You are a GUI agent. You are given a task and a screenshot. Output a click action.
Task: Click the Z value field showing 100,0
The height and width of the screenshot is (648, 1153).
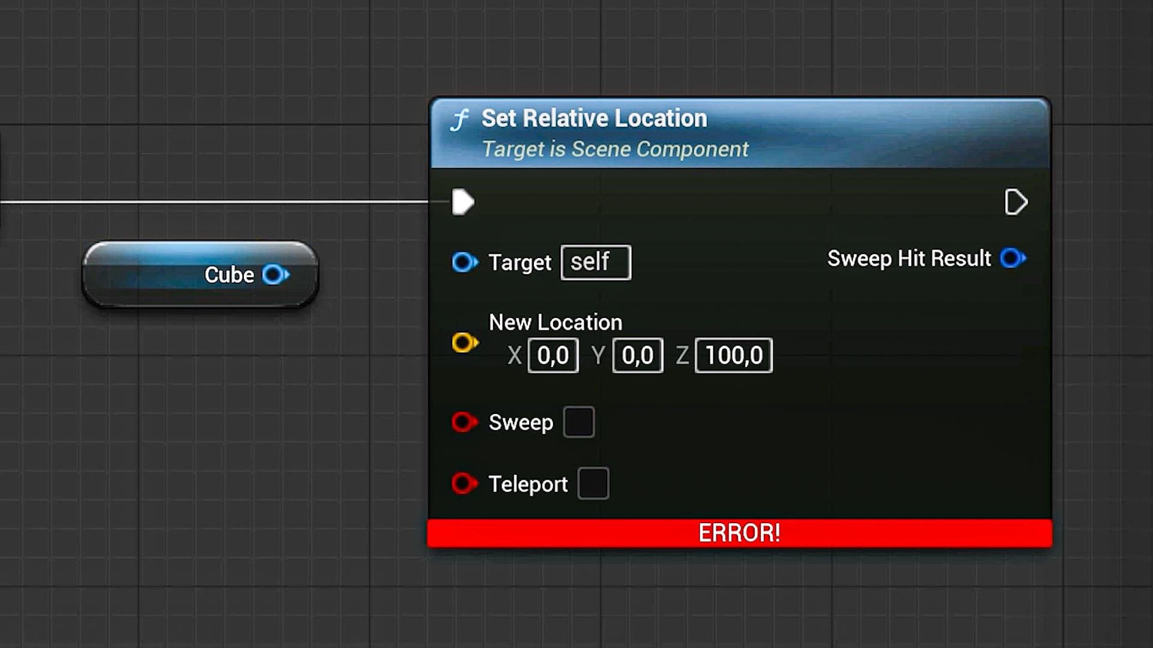point(733,355)
